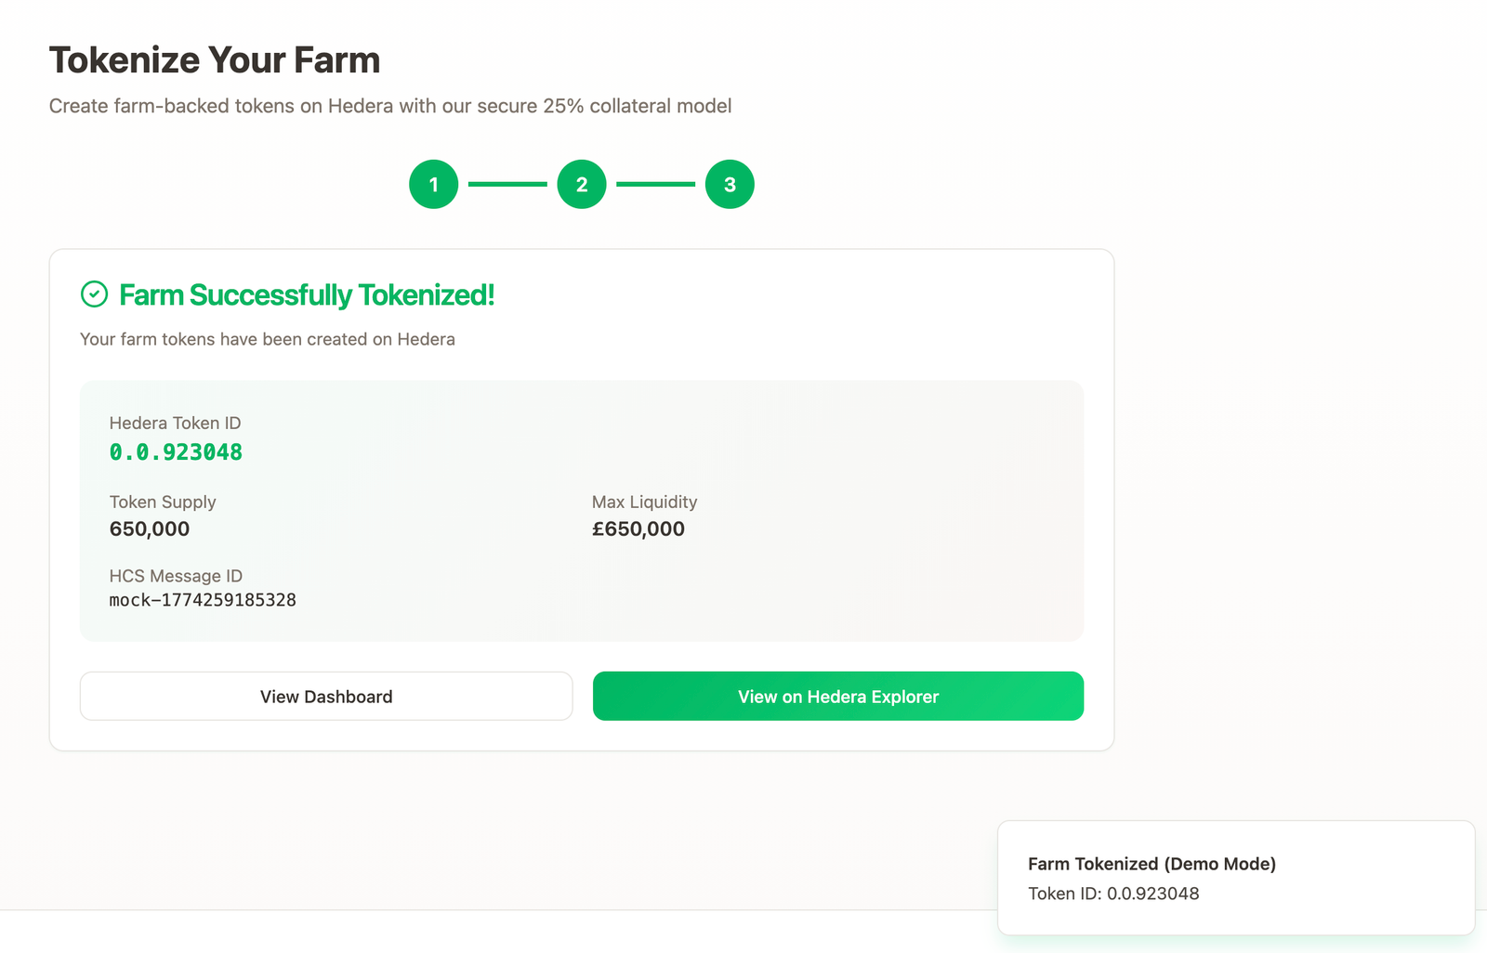Click the Farm Successfully Tokenized! heading

pos(307,295)
